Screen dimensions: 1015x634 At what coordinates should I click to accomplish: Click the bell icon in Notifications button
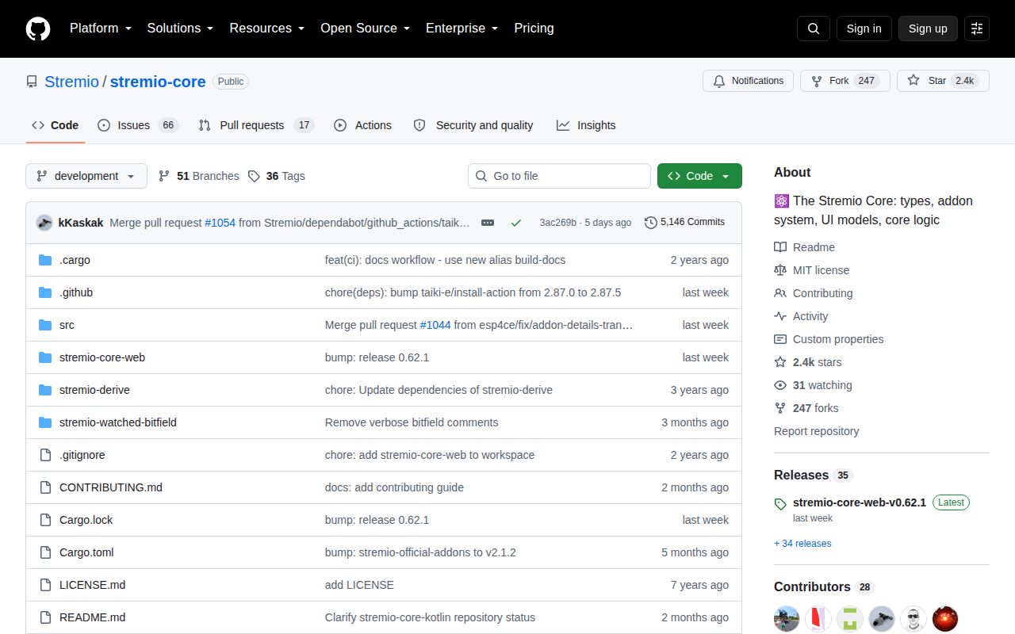(x=719, y=81)
